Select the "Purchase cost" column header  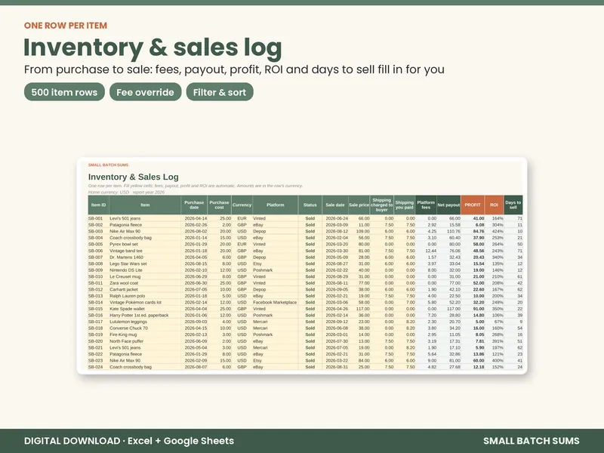click(219, 205)
